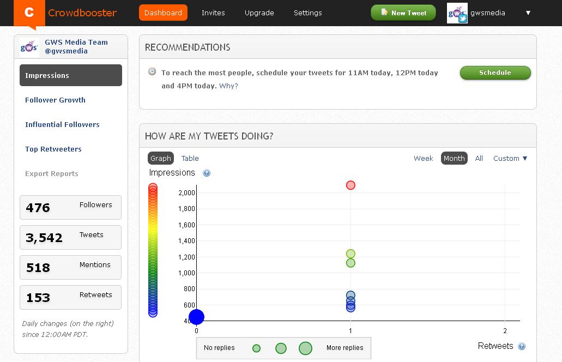
Task: Click the 3,542 Tweets stat box
Action: (71, 237)
